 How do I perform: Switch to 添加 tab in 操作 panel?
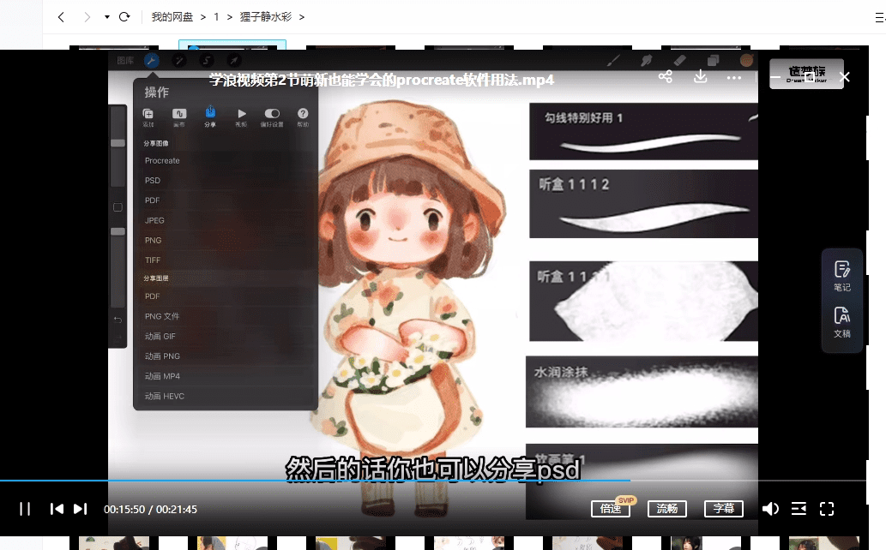(148, 117)
